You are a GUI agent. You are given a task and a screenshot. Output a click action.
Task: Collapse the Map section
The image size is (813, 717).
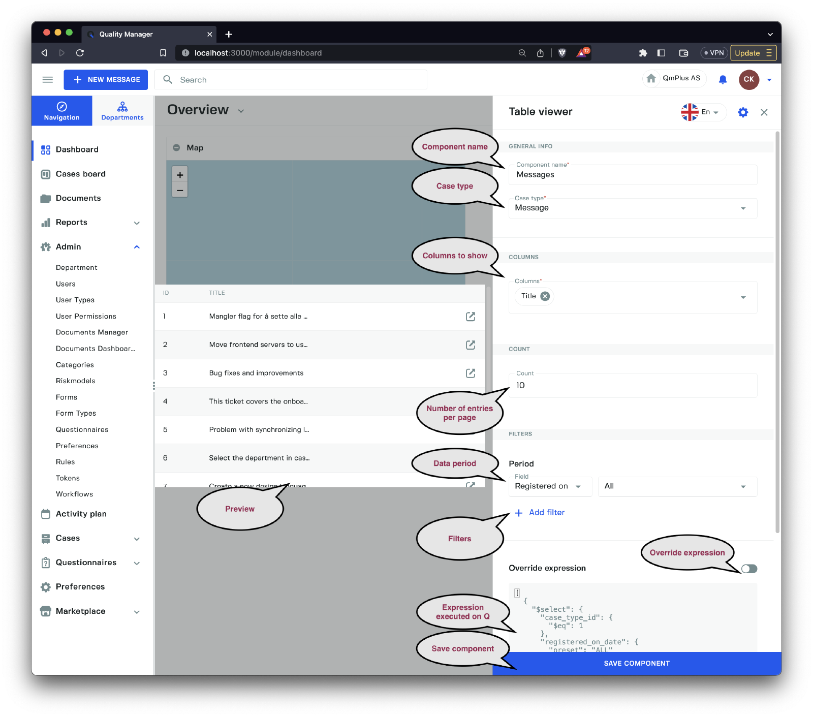click(x=176, y=148)
